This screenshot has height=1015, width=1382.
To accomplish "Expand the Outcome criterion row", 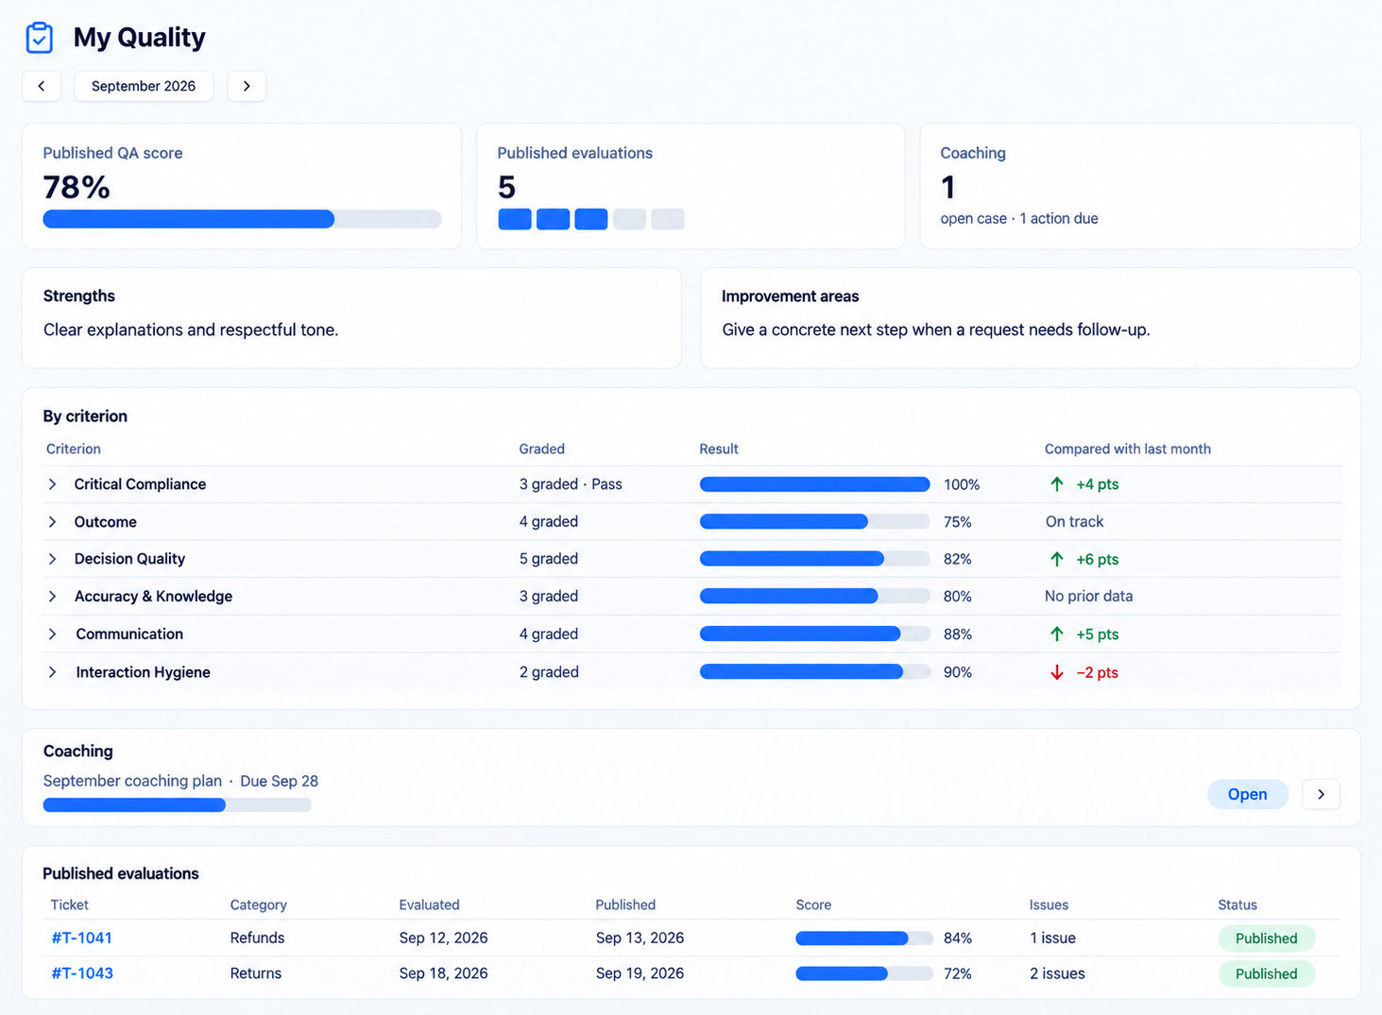I will (53, 522).
